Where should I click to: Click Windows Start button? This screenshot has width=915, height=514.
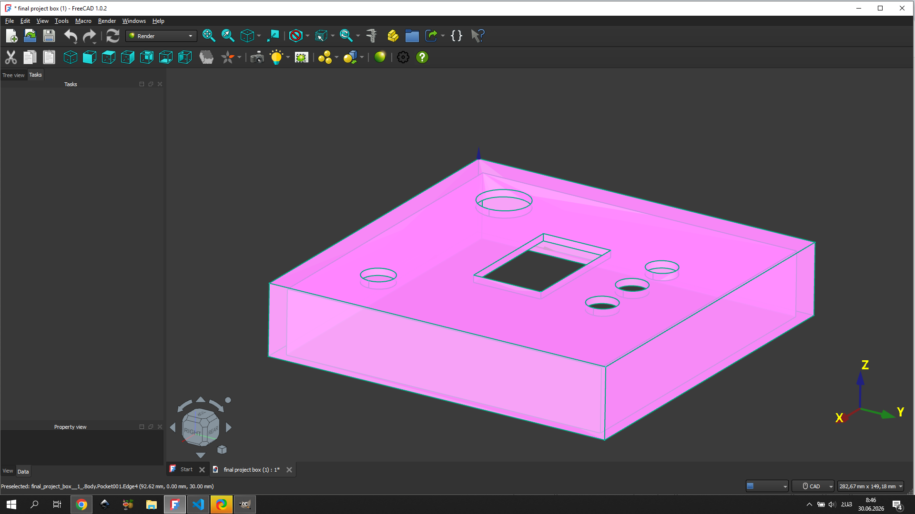click(11, 504)
